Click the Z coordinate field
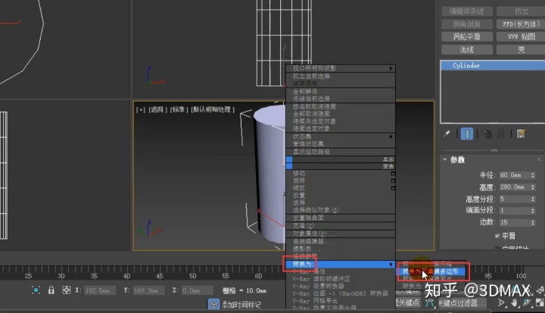 tap(197, 290)
